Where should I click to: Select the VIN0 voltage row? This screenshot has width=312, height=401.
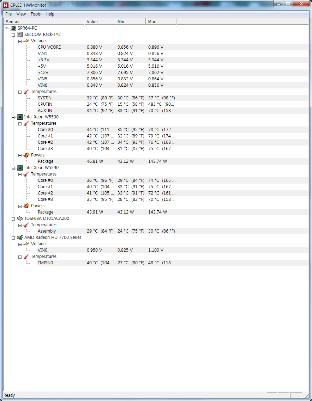tap(173, 250)
